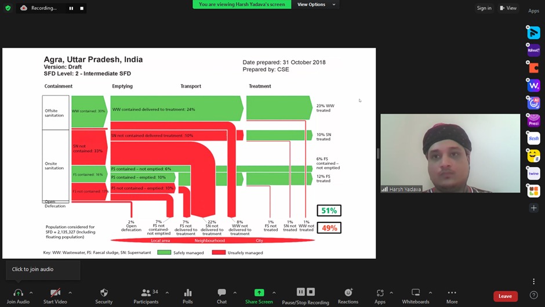Open the orange C app in sidebar

tap(533, 68)
